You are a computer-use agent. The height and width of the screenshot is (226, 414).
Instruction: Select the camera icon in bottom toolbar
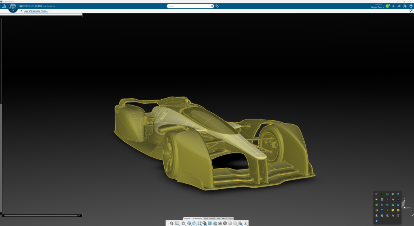[220, 223]
